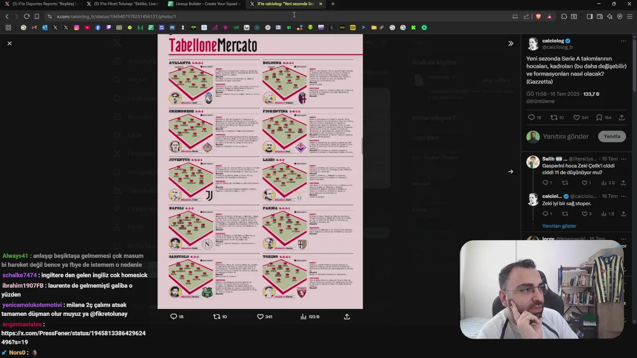Image resolution: width=637 pixels, height=358 pixels.
Task: Reply to Salih's comment
Action: (545, 183)
